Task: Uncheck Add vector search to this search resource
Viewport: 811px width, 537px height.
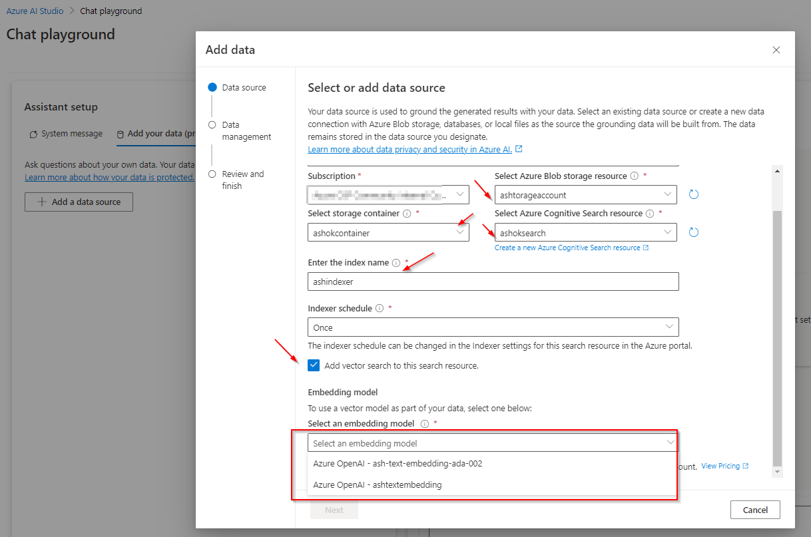Action: click(314, 365)
